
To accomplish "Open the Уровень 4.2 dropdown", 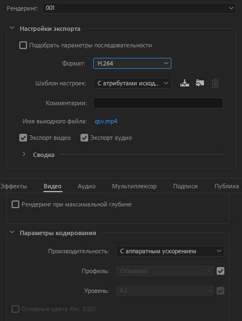I will pos(165,291).
